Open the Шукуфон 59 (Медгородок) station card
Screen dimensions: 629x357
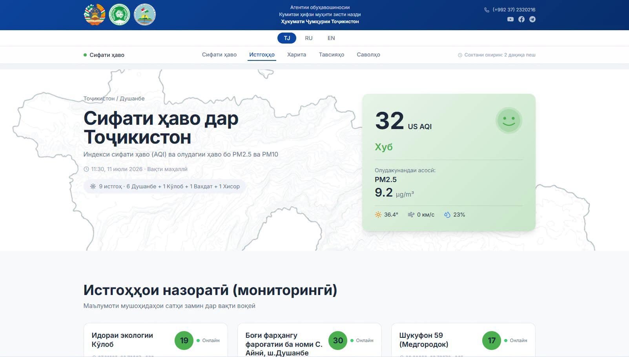pyautogui.click(x=463, y=340)
